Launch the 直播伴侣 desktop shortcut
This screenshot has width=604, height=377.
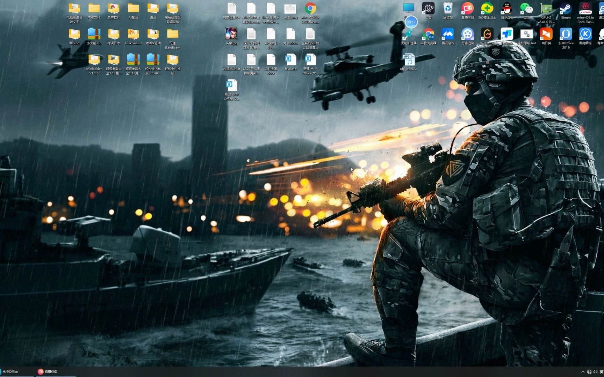tap(467, 10)
